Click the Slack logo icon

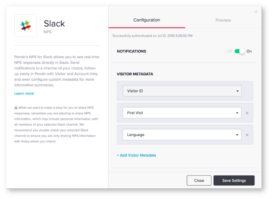[x=26, y=26]
